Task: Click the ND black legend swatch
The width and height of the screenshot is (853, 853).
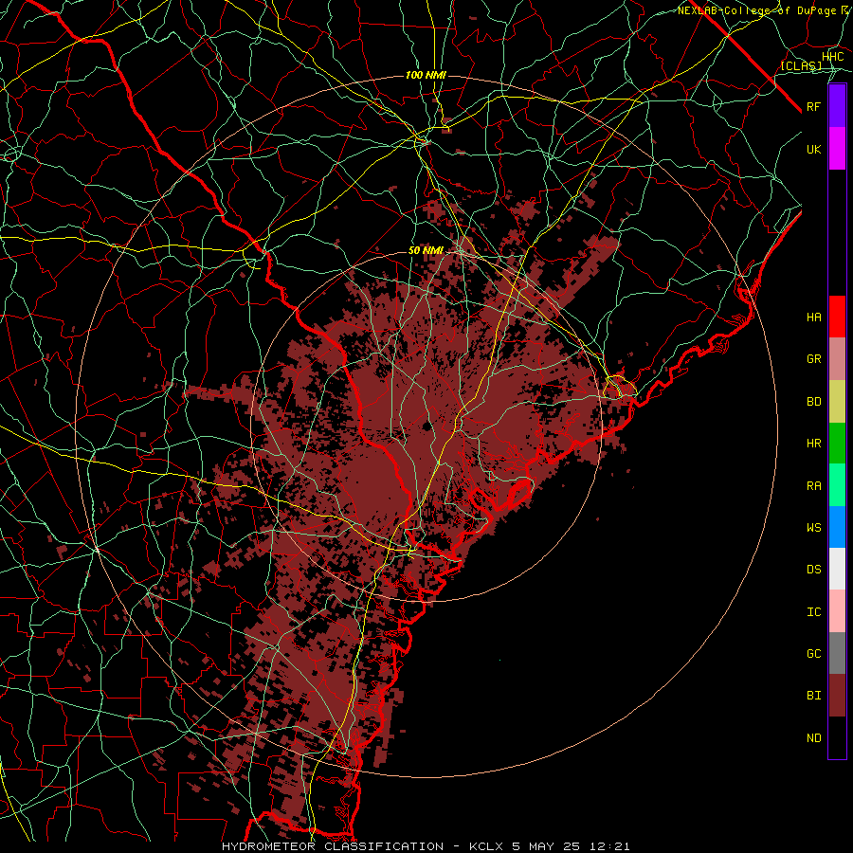Action: coord(837,737)
